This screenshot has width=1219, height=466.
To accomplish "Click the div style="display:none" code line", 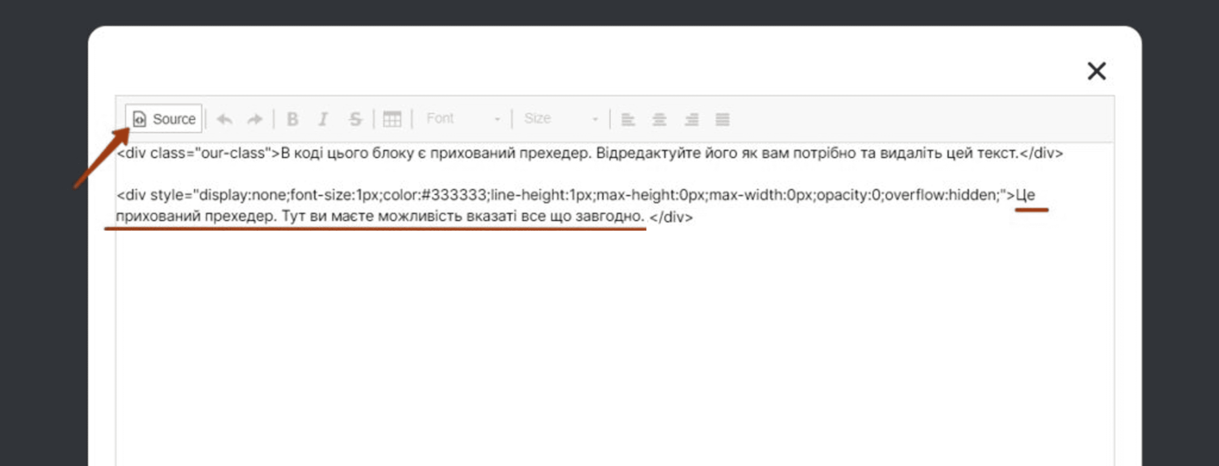I will coord(575,195).
